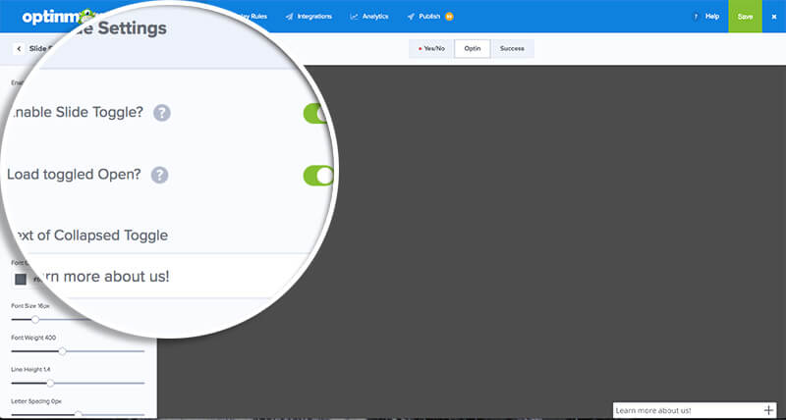The width and height of the screenshot is (786, 420).
Task: Click the Publish rocket icon
Action: (x=411, y=17)
